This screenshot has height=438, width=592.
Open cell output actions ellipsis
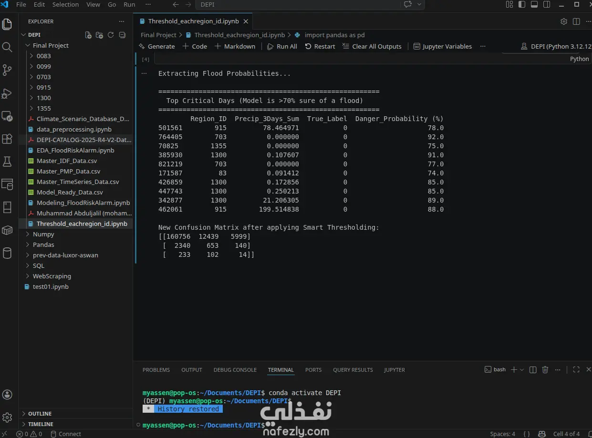tap(144, 73)
